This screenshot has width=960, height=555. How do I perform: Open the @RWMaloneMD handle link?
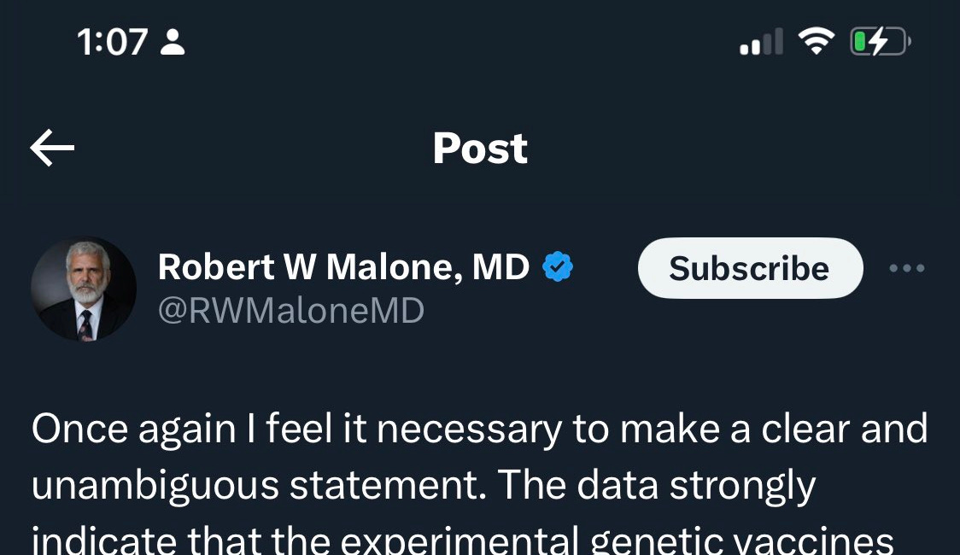coord(290,312)
